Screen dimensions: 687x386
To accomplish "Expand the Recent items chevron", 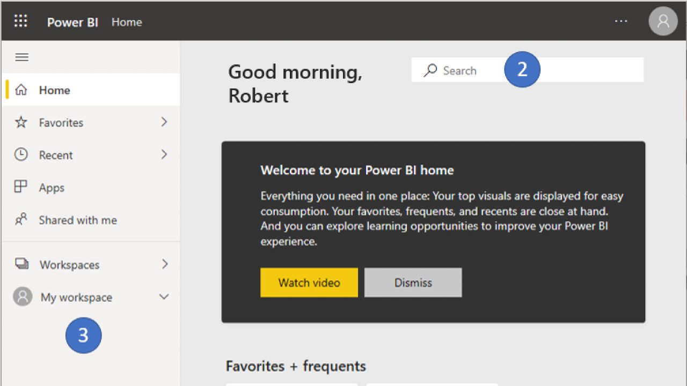I will [164, 154].
